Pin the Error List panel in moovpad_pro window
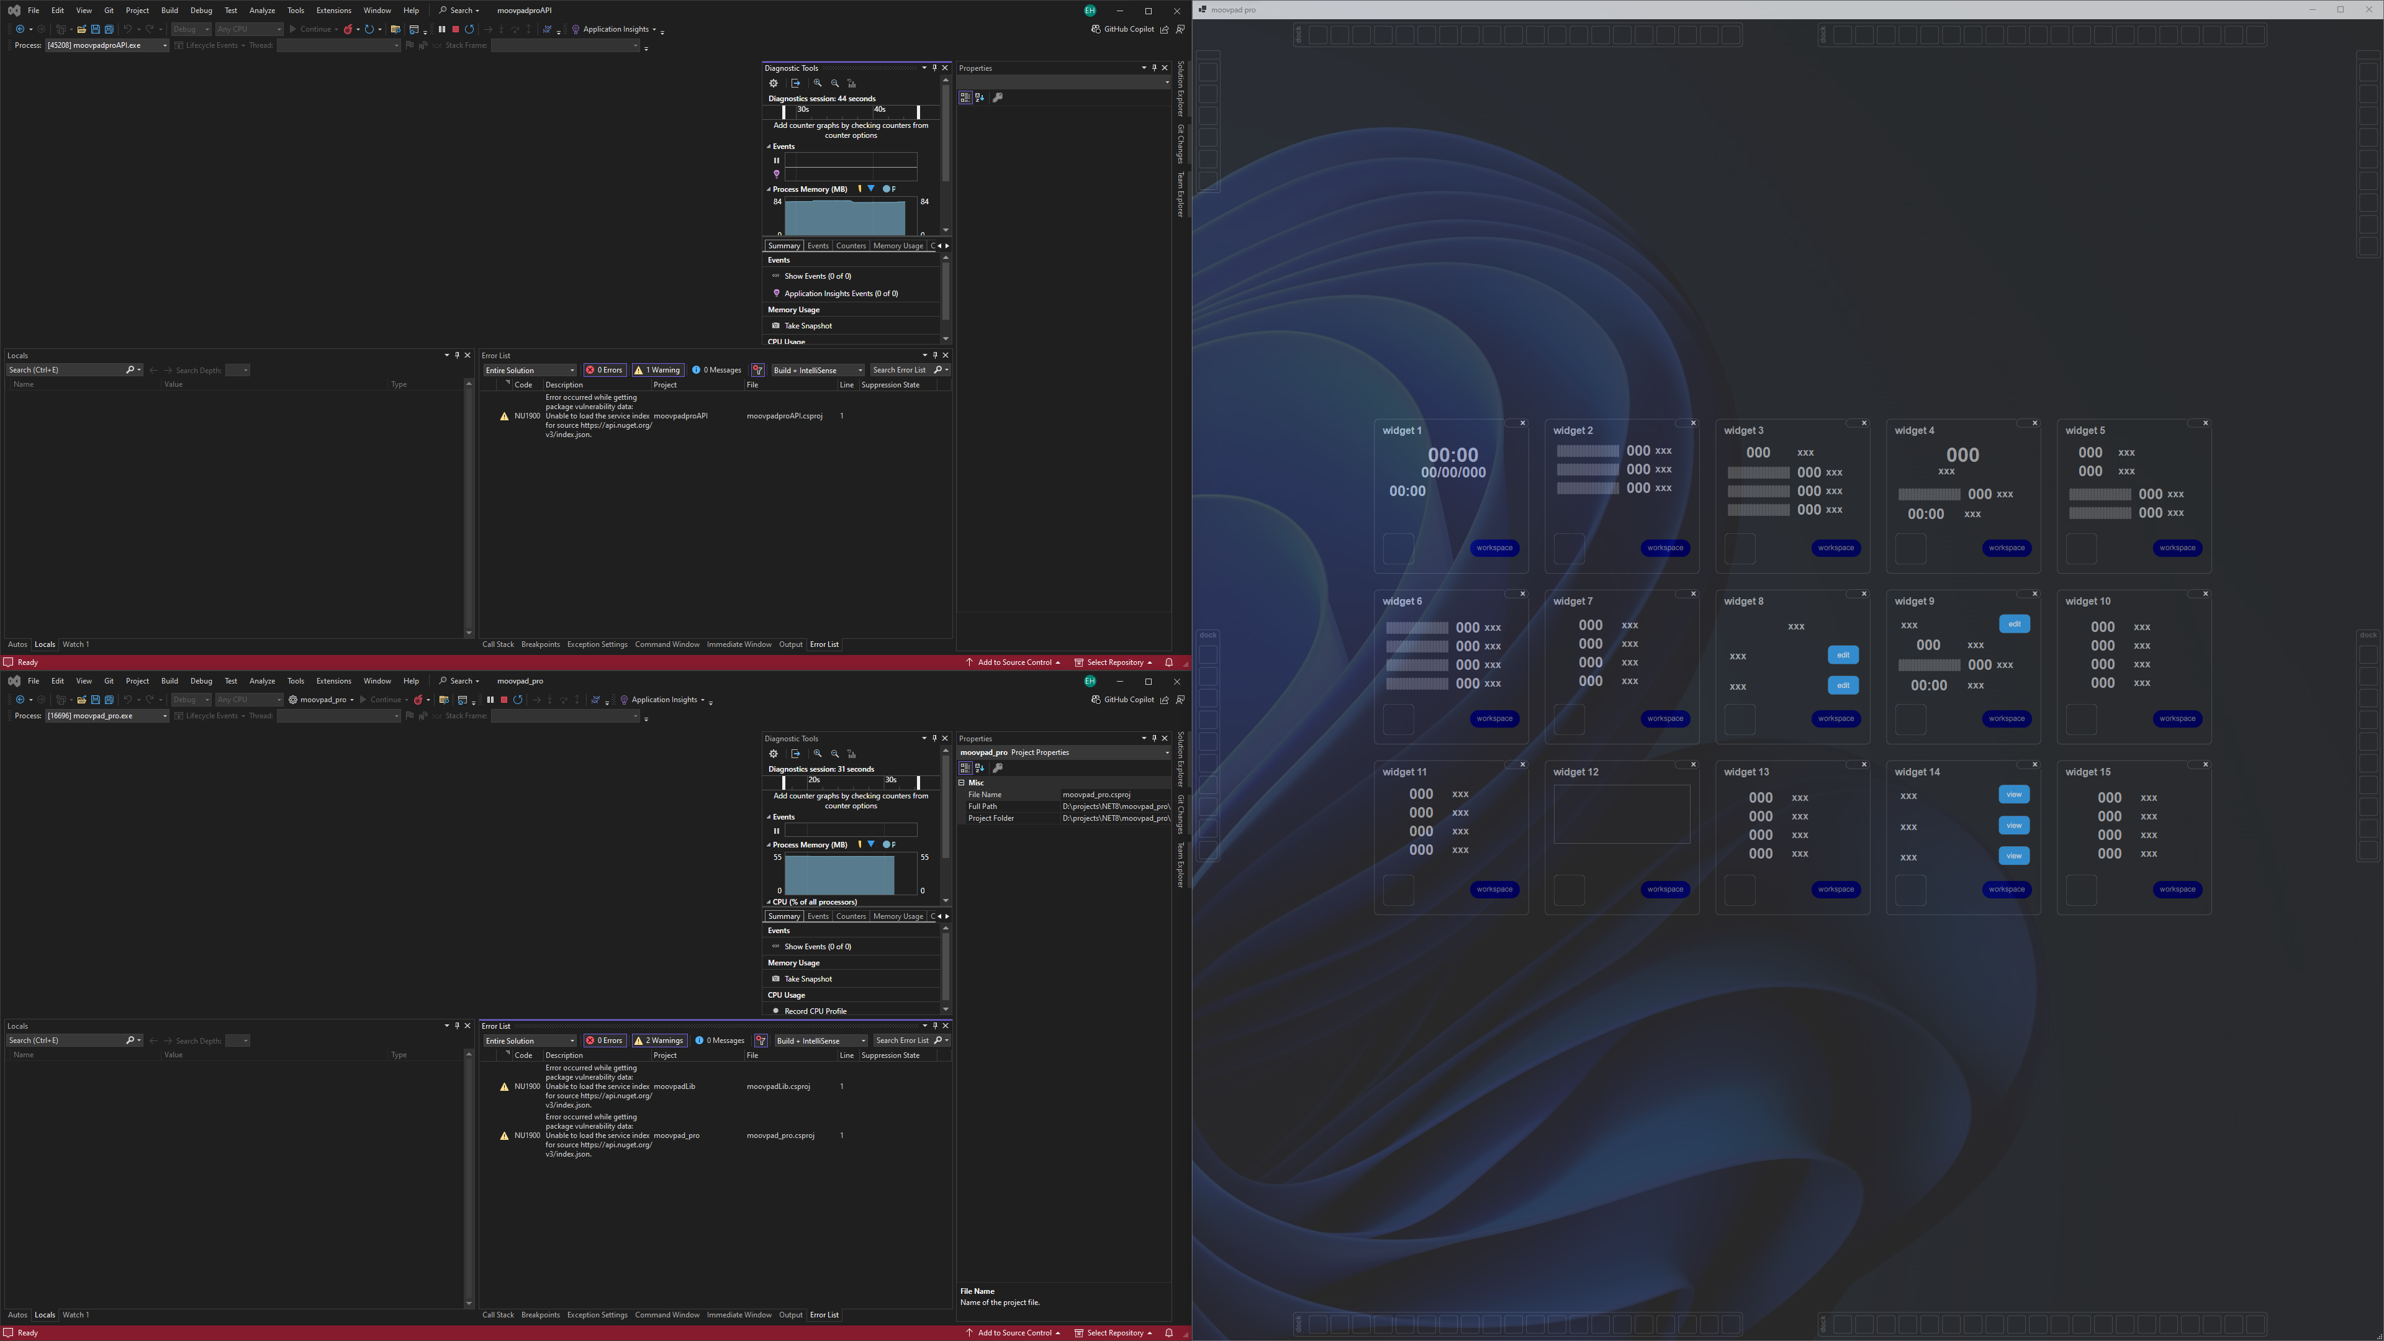This screenshot has height=1341, width=2384. click(935, 1026)
